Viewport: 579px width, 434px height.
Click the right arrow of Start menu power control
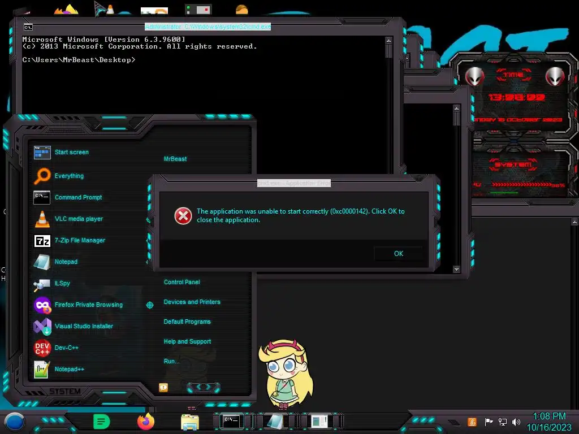click(x=209, y=387)
